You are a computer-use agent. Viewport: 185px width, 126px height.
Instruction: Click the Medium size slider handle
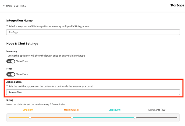click(72, 118)
